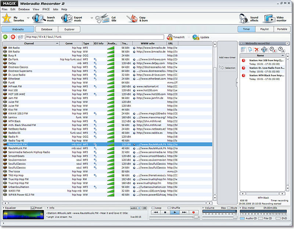Play the current station
Viewport: 294px width, 229px height.
tap(175, 213)
